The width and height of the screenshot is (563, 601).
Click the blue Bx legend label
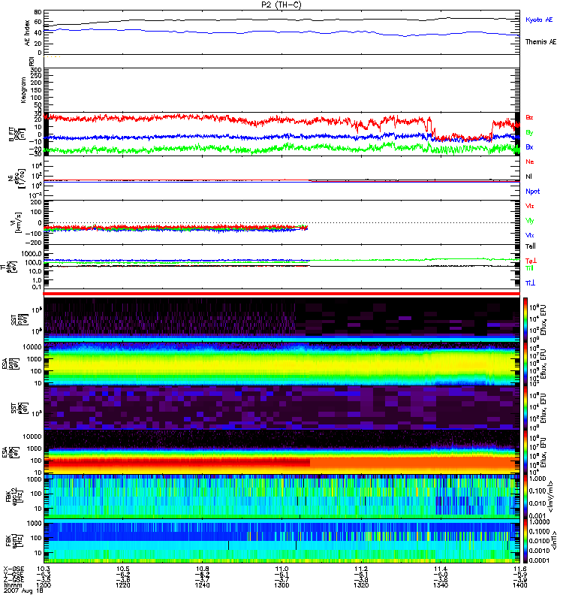[529, 146]
